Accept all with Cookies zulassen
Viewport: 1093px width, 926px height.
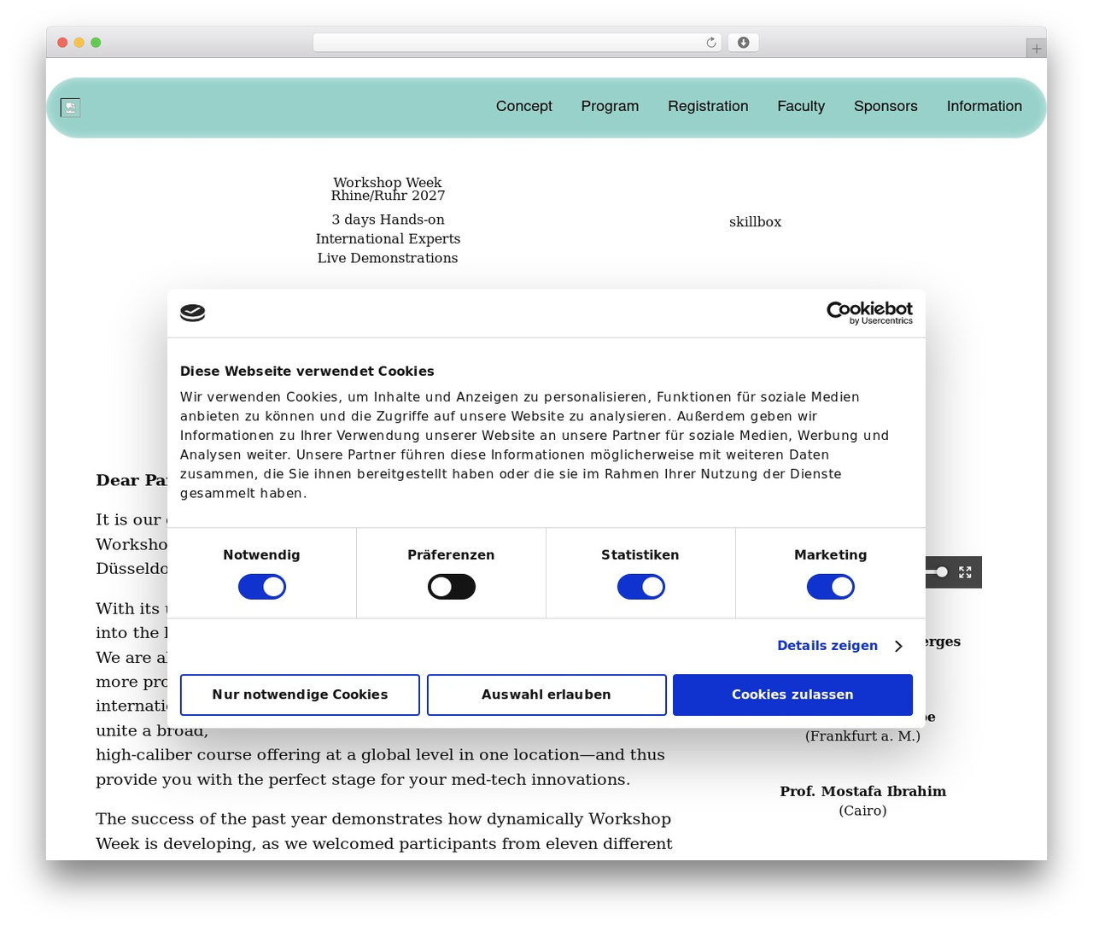pyautogui.click(x=792, y=694)
